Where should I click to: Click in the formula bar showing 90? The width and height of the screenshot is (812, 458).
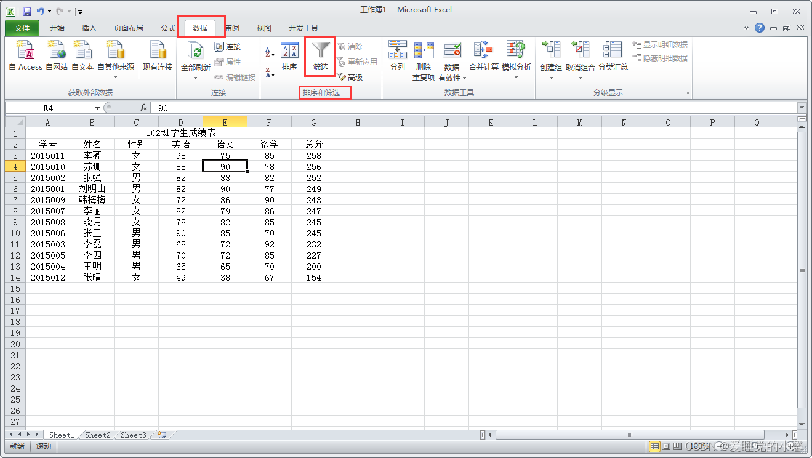tap(473, 108)
